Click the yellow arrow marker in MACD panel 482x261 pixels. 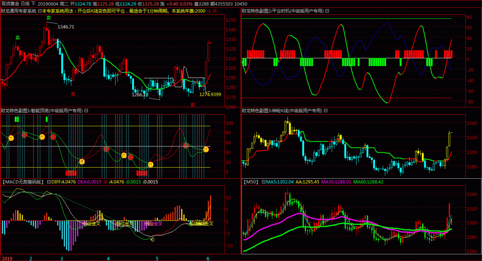pyautogui.click(x=153, y=239)
